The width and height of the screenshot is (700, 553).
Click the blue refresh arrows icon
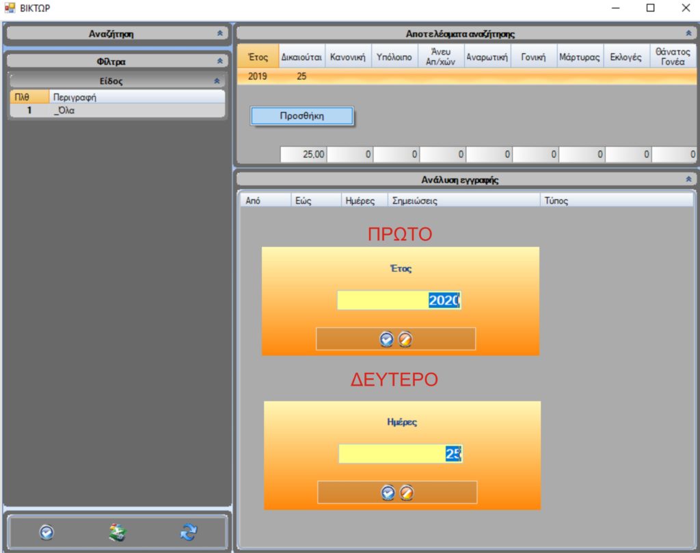[x=188, y=533]
